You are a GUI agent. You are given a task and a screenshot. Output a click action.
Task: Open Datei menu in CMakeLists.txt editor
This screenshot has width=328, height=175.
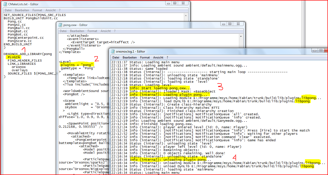click(8, 10)
